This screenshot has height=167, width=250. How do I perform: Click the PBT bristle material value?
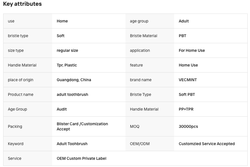click(x=182, y=36)
